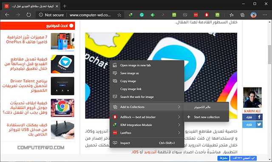This screenshot has width=272, height=162.
Task: Click the browser refresh icon
Action: coord(28,15)
